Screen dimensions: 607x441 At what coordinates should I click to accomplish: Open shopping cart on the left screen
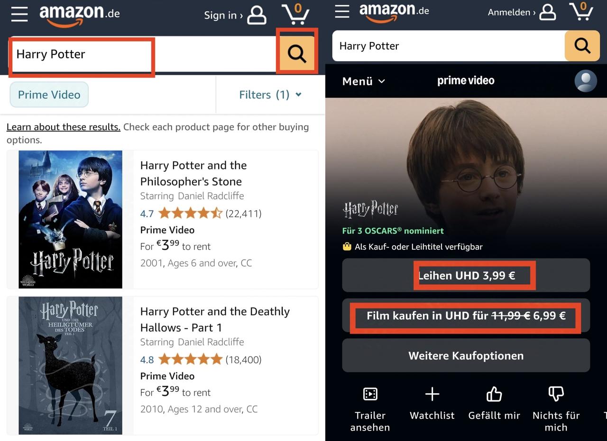point(295,14)
